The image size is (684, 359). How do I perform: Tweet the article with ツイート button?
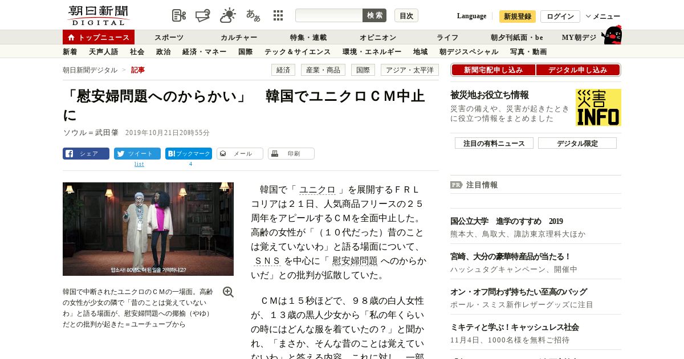click(137, 154)
